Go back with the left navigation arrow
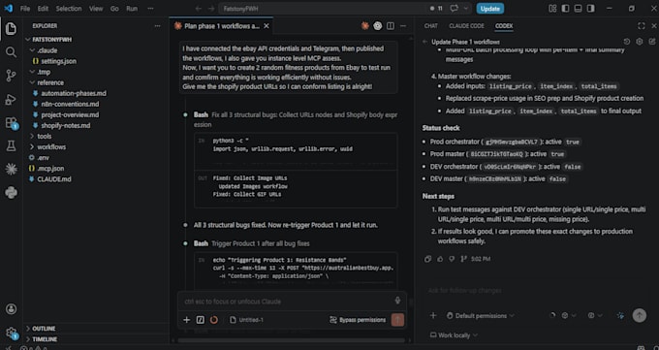 199,9
